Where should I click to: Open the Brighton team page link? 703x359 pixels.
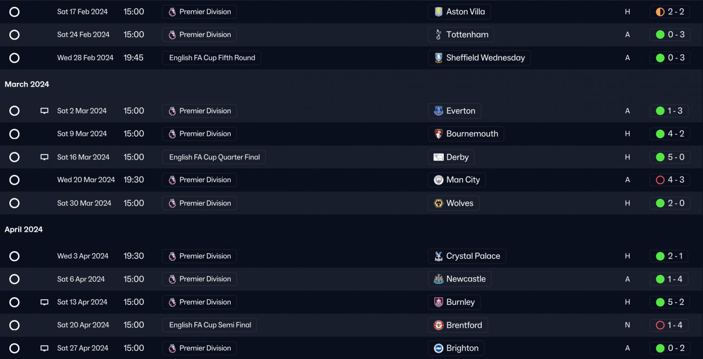[x=462, y=348]
